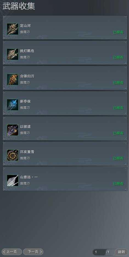Click the 跳转 jump button
This screenshot has height=257, width=129.
pyautogui.click(x=122, y=252)
